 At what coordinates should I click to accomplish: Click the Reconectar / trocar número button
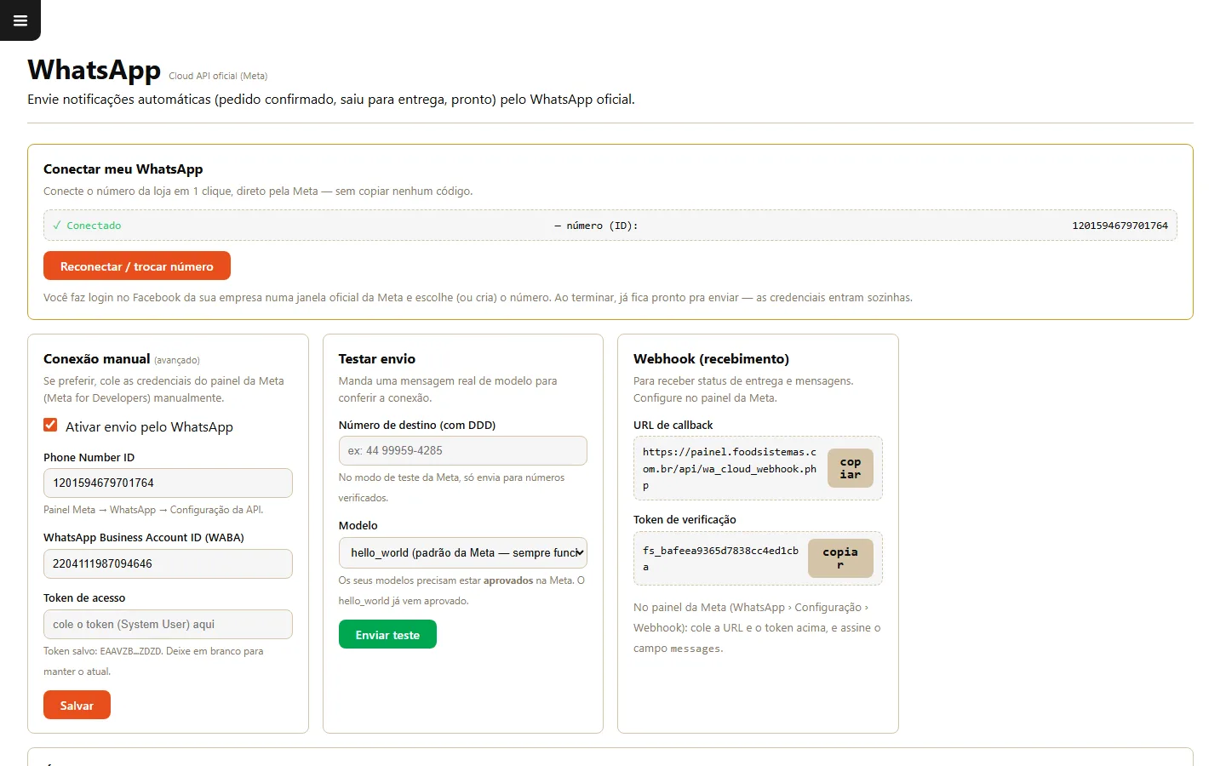coord(137,266)
